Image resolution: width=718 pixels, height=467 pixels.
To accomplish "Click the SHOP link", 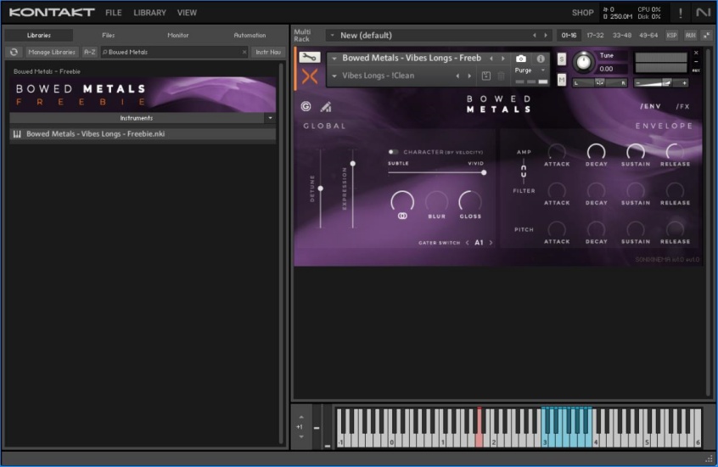I will 582,13.
